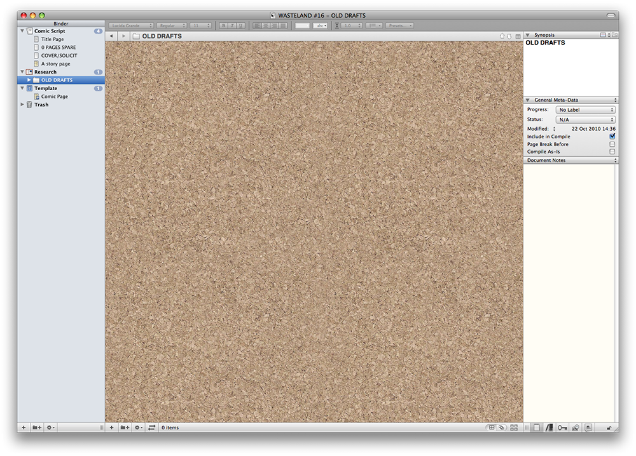The width and height of the screenshot is (636, 456).
Task: Show the References bookshelf icon in inspector
Action: [550, 428]
